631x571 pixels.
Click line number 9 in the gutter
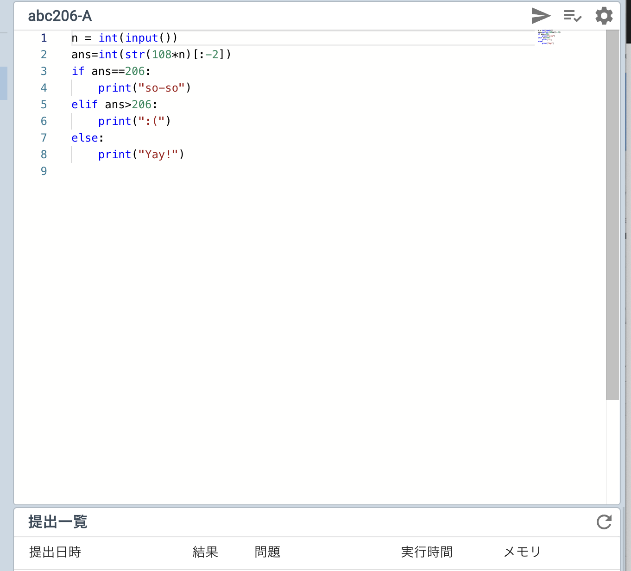tap(44, 171)
